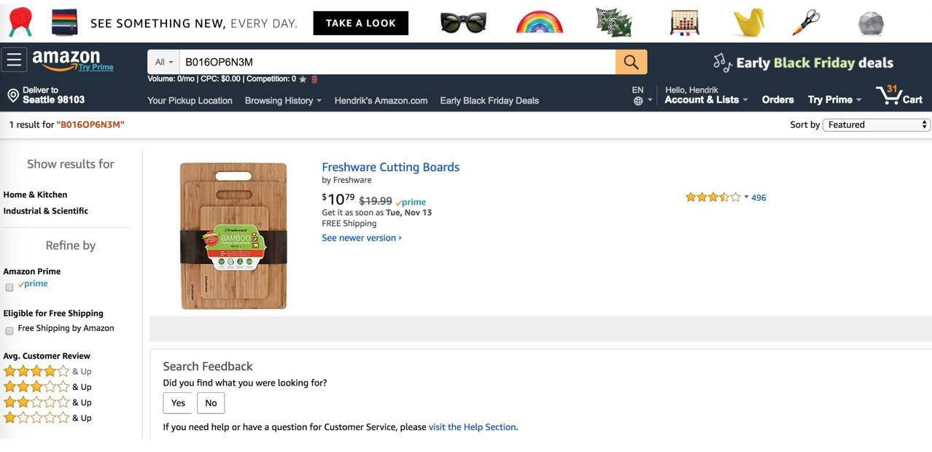
Task: Click the list icon in the keyword metrics bar
Action: (314, 78)
